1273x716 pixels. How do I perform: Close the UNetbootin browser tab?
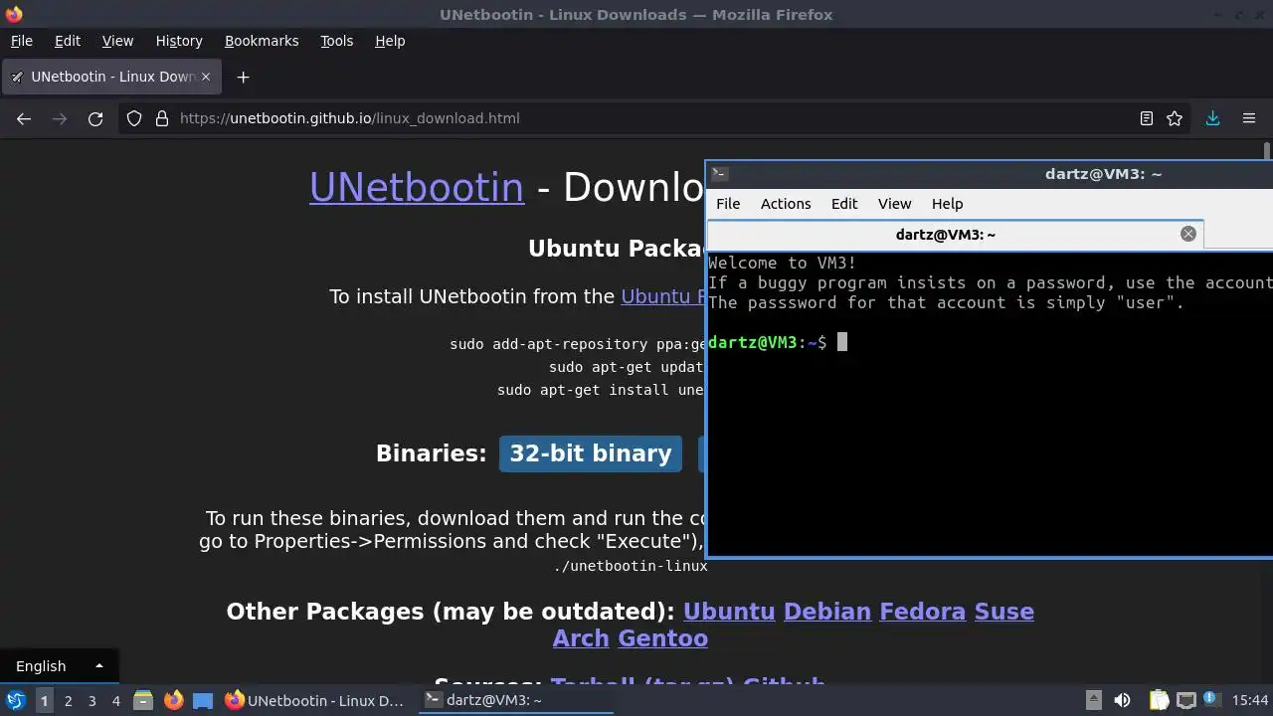coord(207,77)
